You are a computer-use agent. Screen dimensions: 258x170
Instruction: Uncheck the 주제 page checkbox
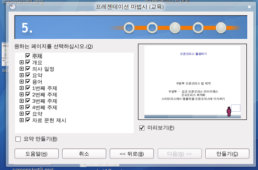click(28, 56)
